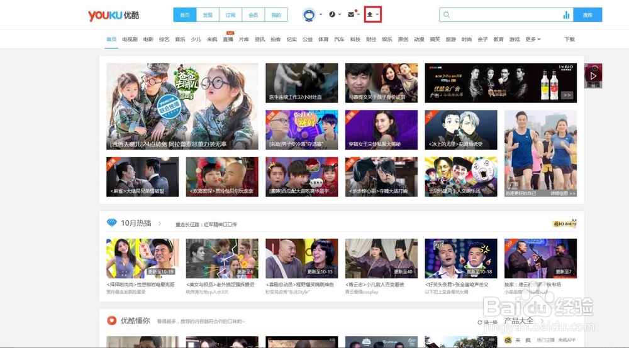
Task: Open the 拜拜啦肉肉 video thumbnail
Action: [x=142, y=258]
